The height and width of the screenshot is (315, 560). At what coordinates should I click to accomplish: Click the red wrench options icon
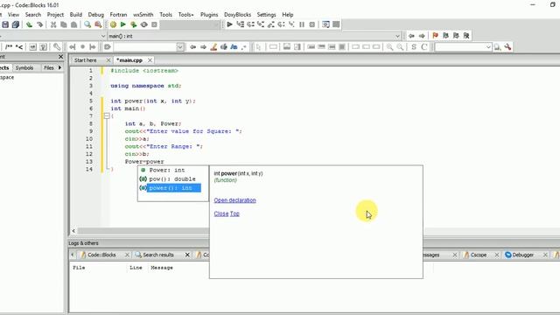click(x=507, y=46)
